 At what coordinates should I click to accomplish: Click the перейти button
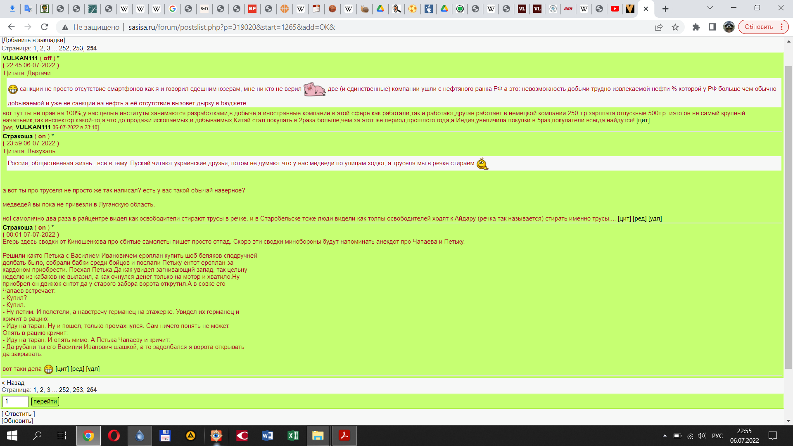(45, 401)
